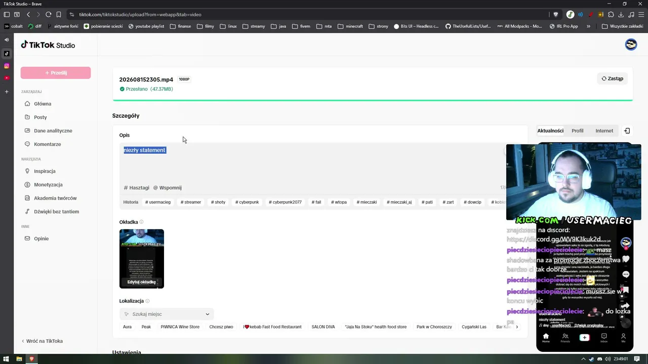
Task: Open the account avatar menu
Action: click(x=631, y=44)
